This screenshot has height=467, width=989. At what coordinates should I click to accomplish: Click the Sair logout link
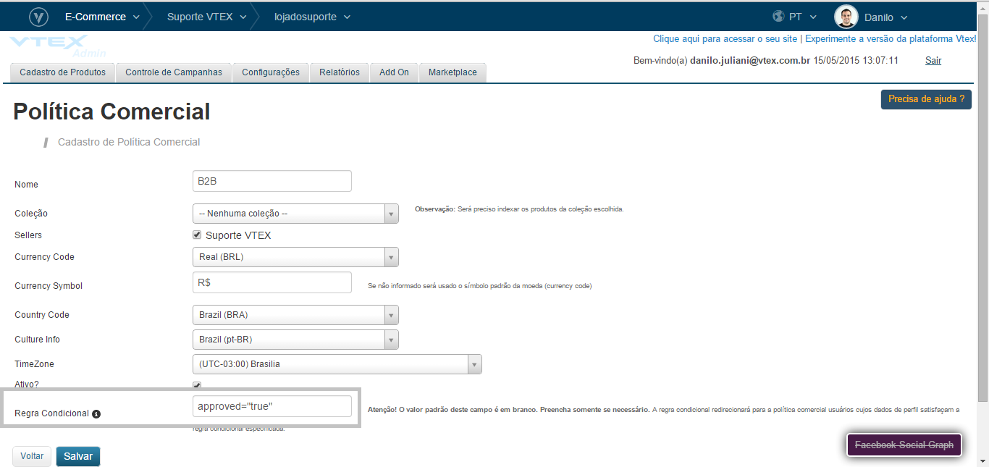point(933,61)
